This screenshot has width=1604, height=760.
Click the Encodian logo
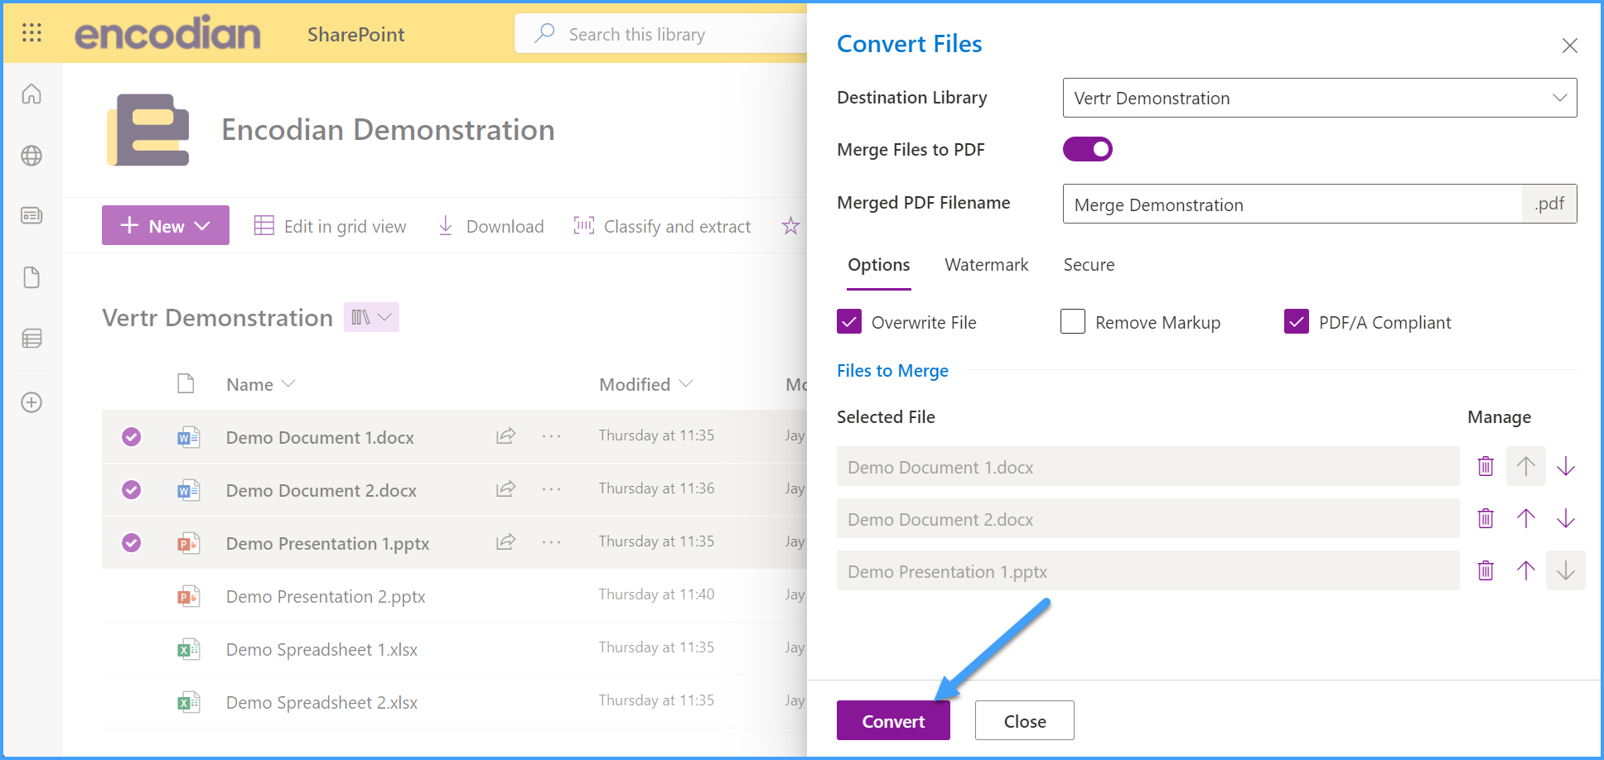(x=167, y=33)
